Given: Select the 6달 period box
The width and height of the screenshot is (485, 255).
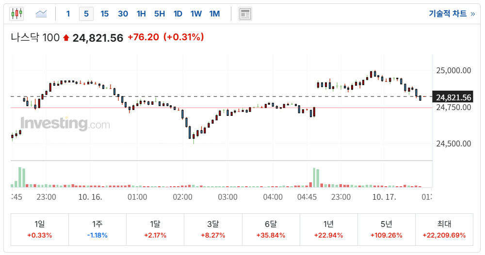Looking at the screenshot, I should tap(271, 230).
